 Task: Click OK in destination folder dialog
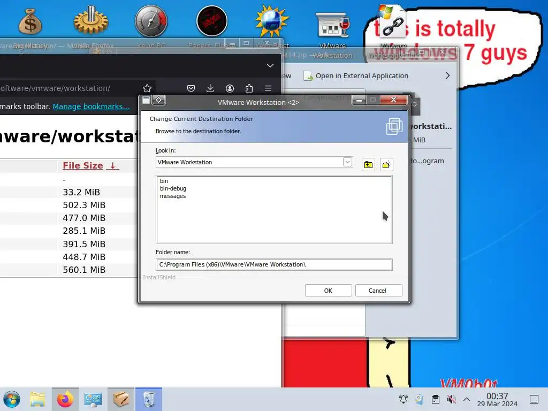[x=328, y=291]
